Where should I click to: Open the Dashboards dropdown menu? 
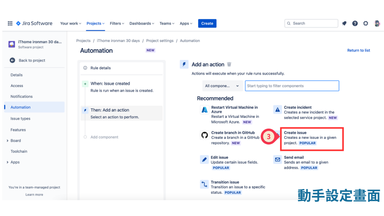pyautogui.click(x=141, y=23)
